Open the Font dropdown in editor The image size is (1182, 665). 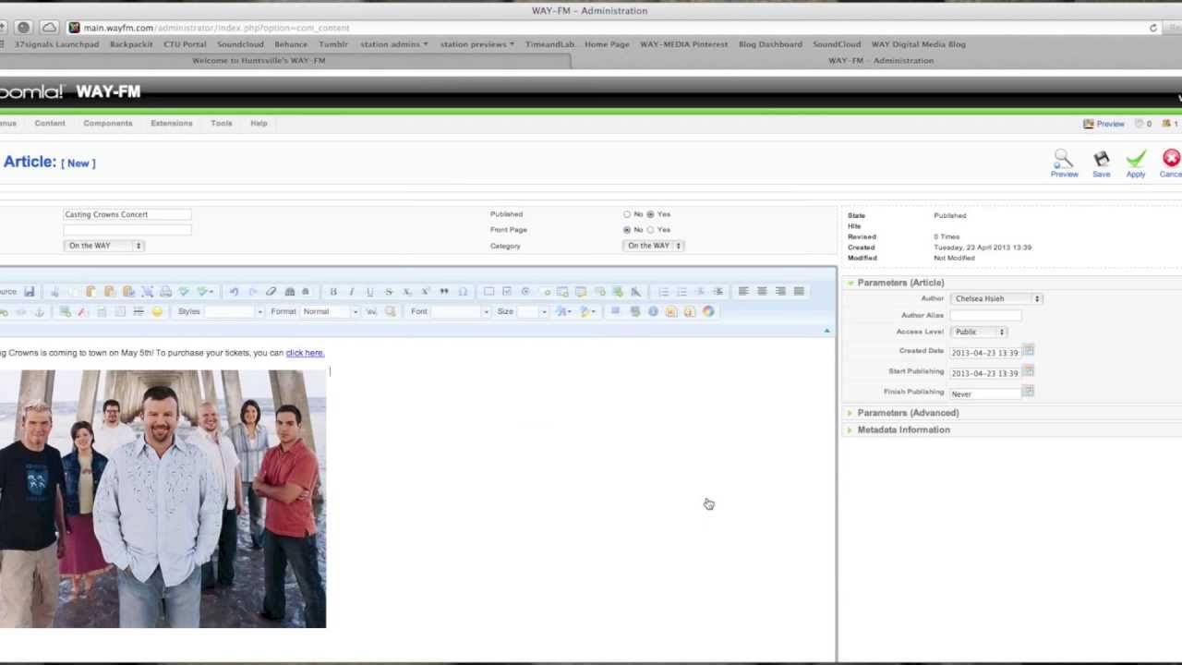(x=461, y=311)
